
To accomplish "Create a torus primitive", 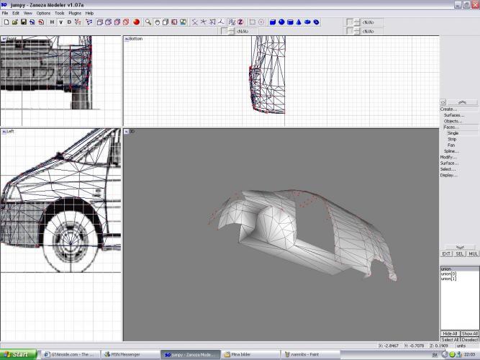I will [316, 22].
